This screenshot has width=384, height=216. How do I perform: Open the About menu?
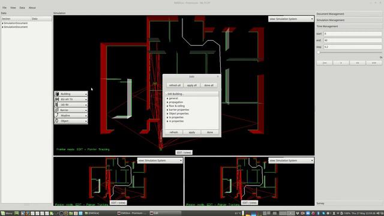pyautogui.click(x=32, y=8)
